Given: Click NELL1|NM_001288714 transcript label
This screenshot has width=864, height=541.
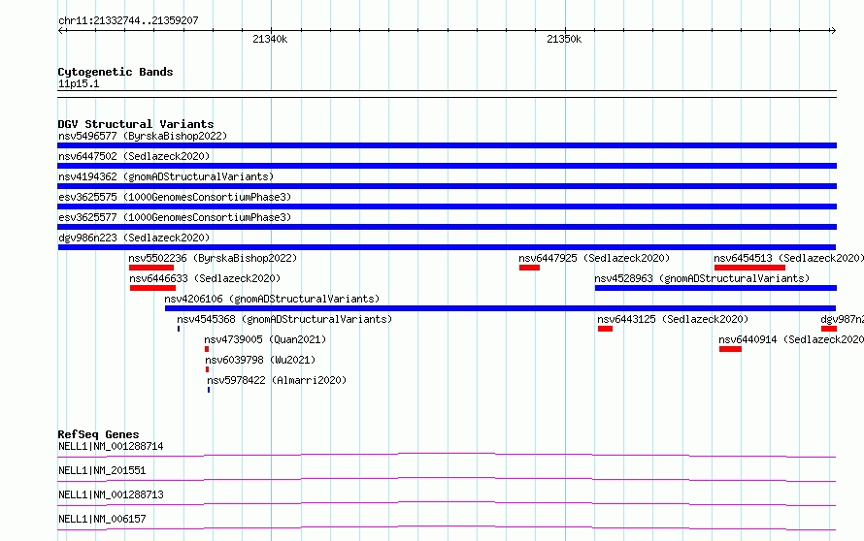Looking at the screenshot, I should [111, 446].
